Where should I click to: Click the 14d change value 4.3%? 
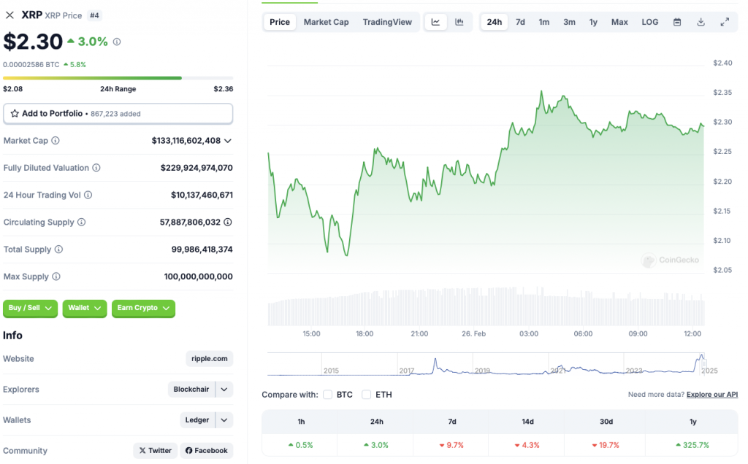(527, 445)
